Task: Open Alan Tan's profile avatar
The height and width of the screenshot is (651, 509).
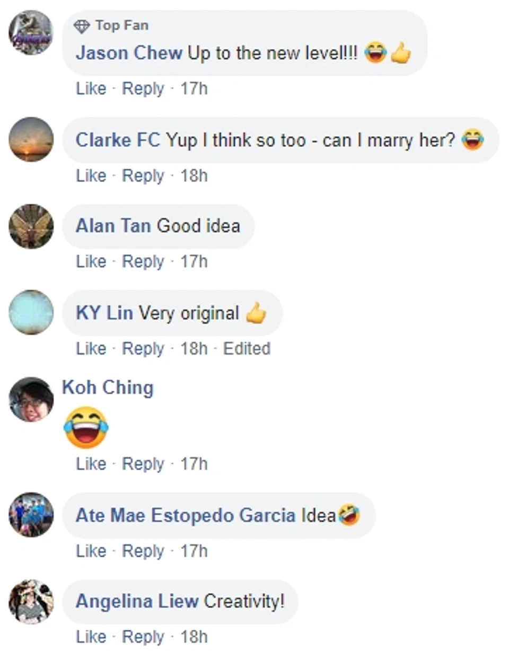Action: [x=31, y=226]
